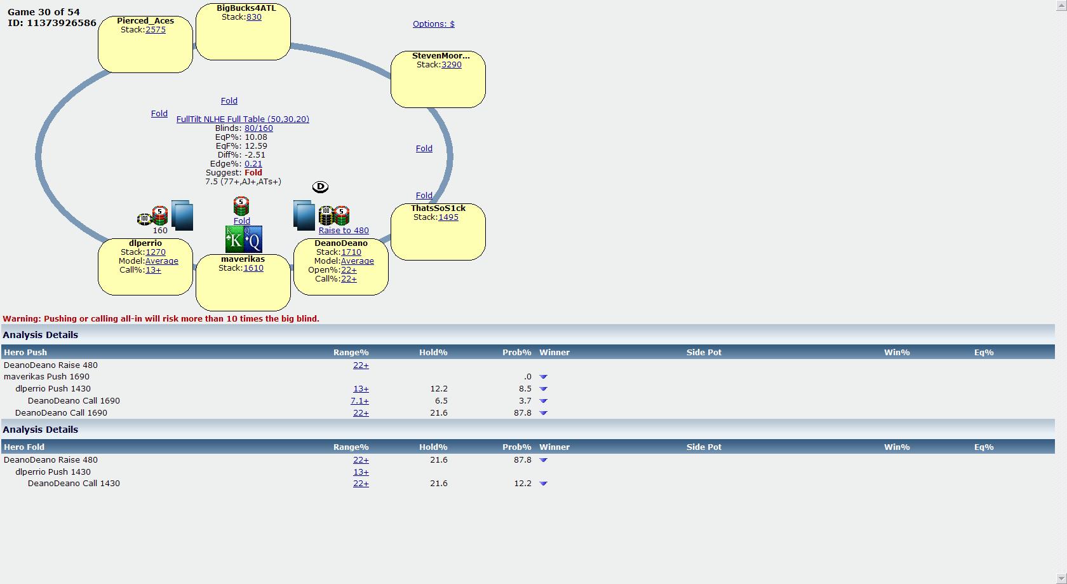Click the Edge% 0.21 value
Viewport: 1067px width, 584px height.
tap(253, 164)
